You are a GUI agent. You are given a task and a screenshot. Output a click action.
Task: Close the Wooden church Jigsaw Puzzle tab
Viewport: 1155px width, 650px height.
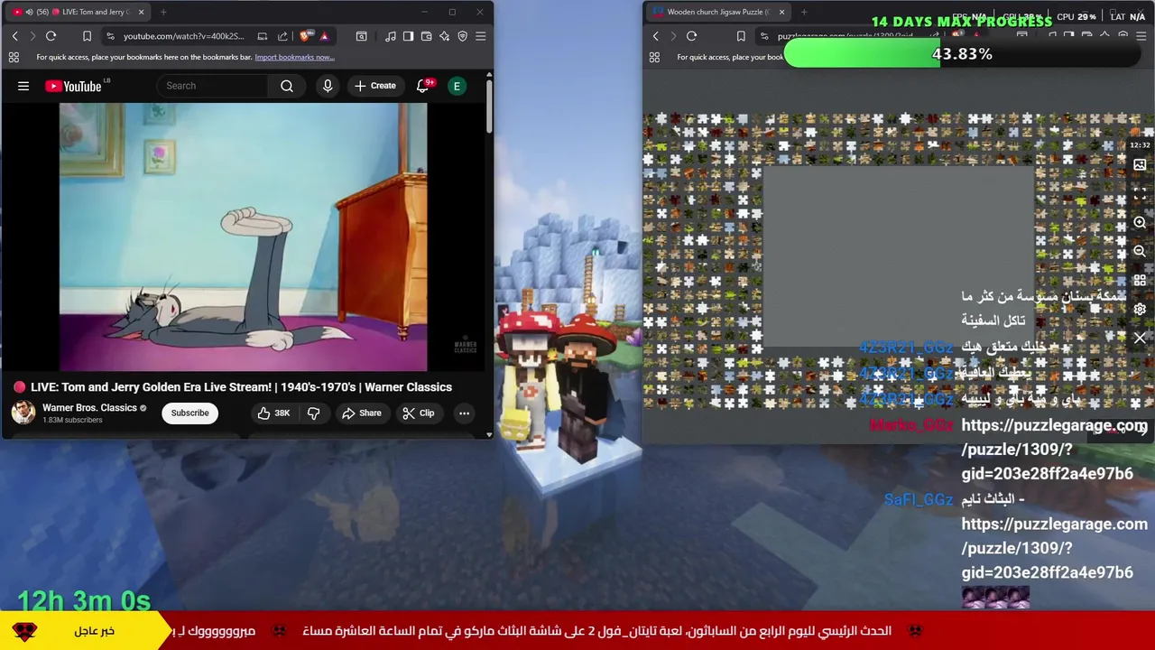pyautogui.click(x=781, y=12)
